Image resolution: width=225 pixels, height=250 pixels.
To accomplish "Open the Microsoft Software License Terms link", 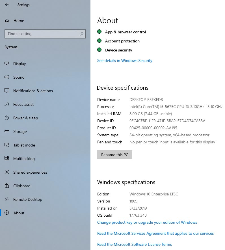I will coord(135,244).
